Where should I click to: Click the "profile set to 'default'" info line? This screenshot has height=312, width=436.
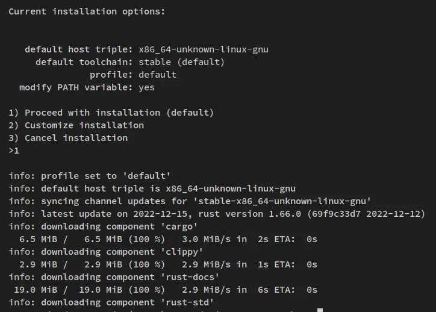coord(90,176)
